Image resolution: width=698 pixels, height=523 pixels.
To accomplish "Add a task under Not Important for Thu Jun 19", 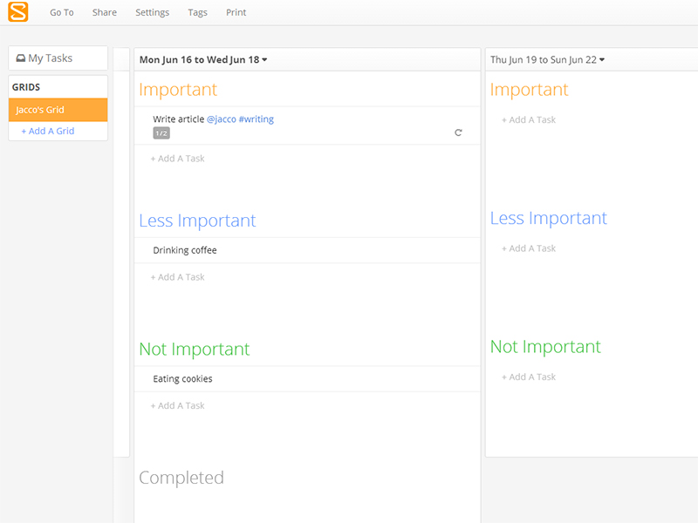I will click(529, 377).
